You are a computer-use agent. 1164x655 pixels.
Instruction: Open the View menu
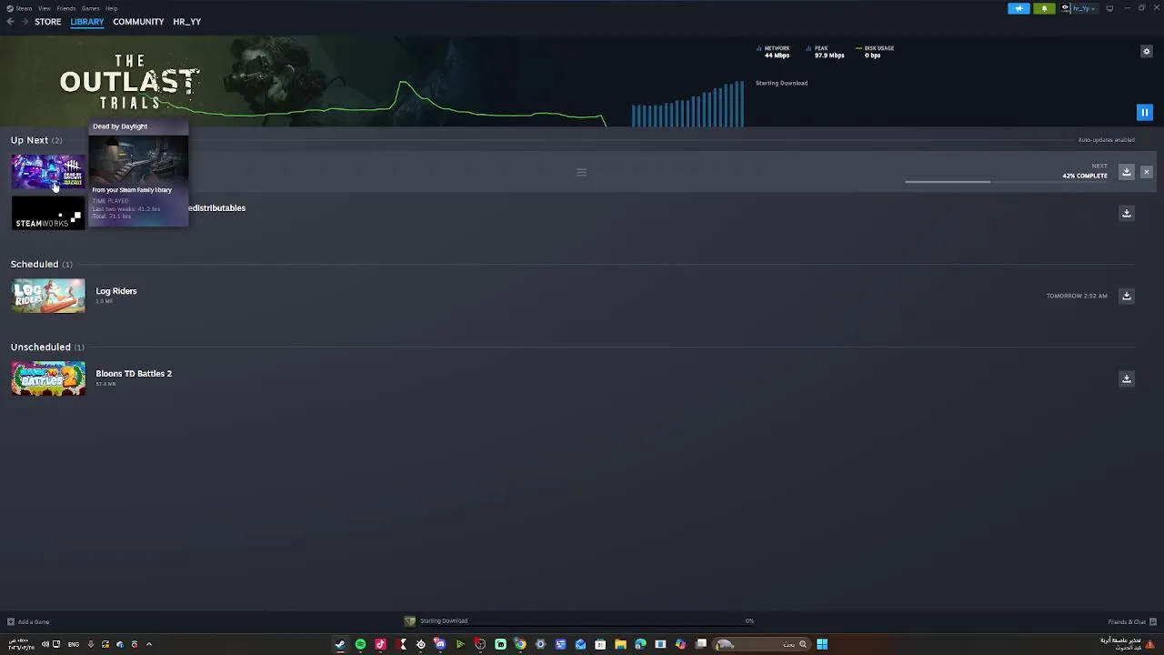tap(44, 8)
